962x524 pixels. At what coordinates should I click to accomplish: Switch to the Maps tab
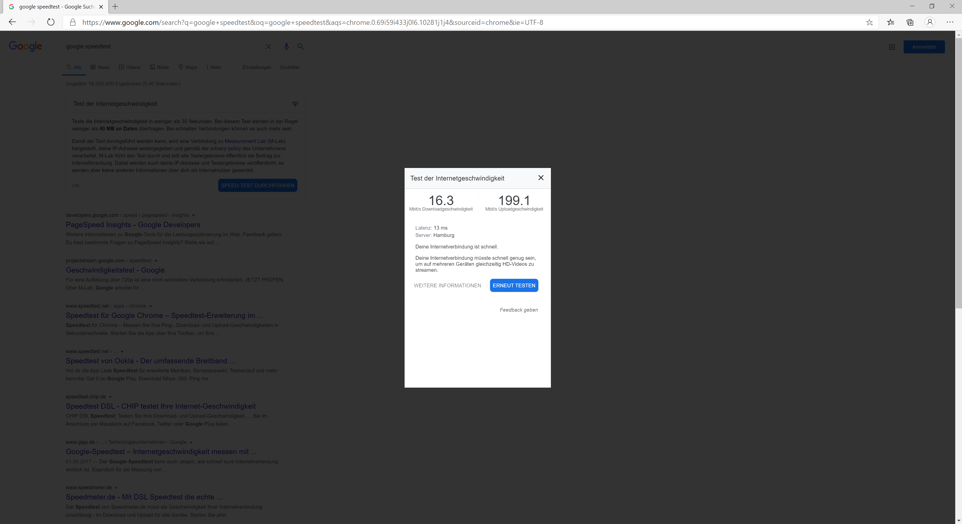click(x=188, y=67)
